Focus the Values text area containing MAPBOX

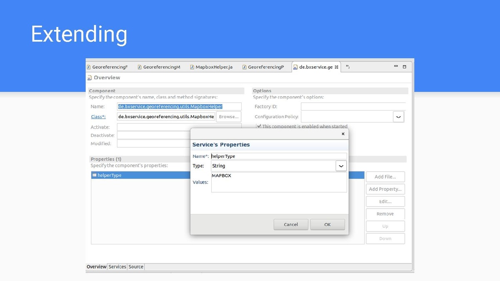tap(279, 183)
